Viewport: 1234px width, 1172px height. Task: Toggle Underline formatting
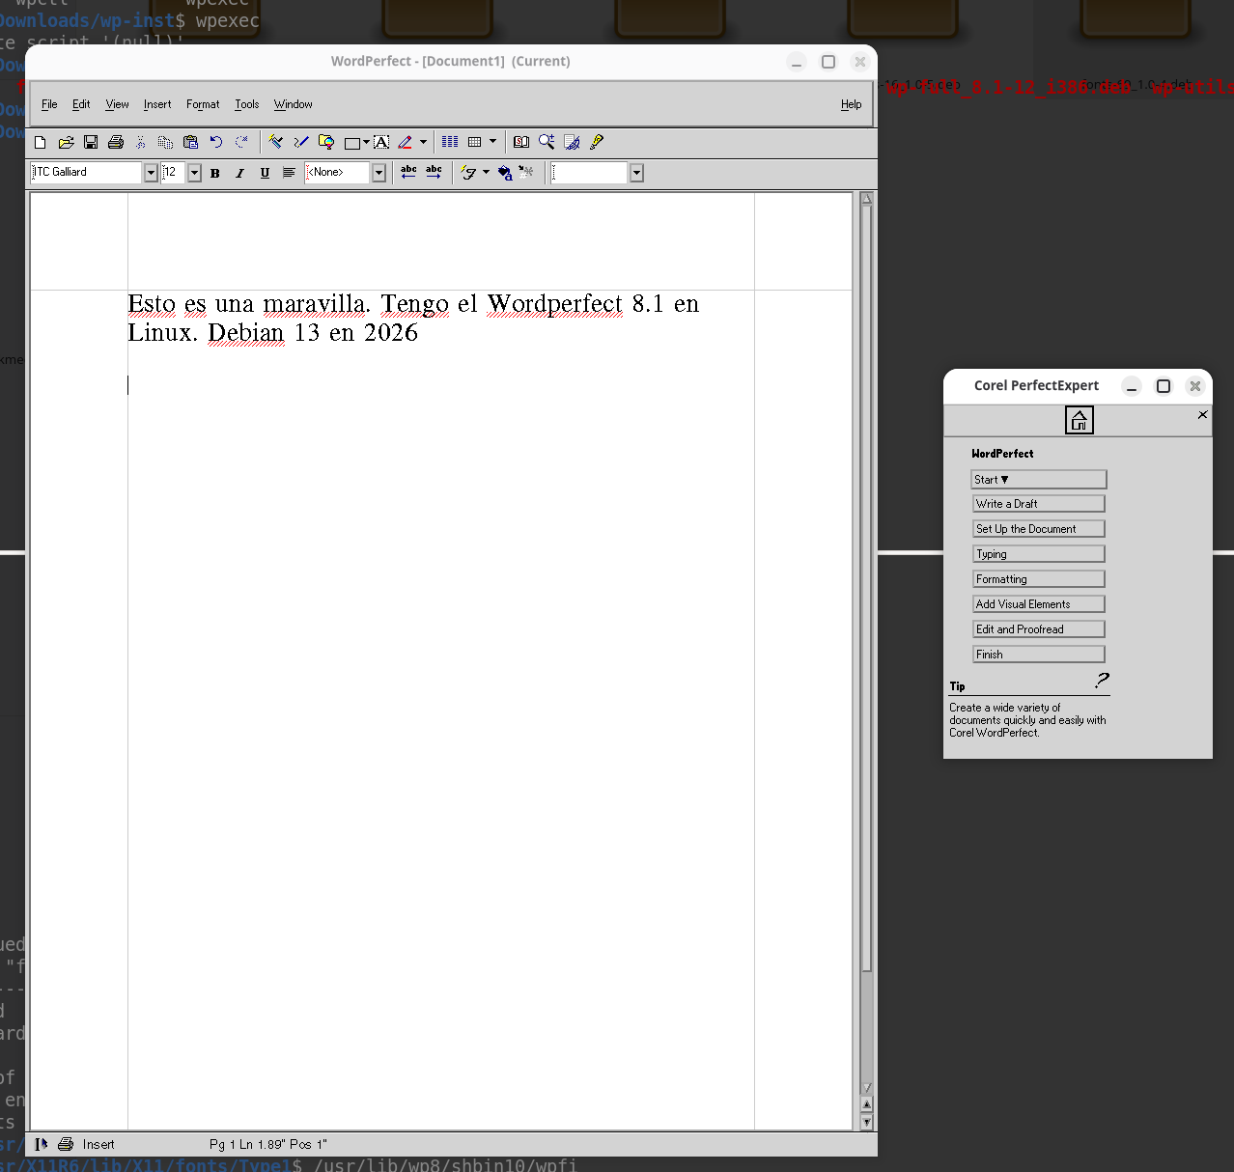[265, 173]
